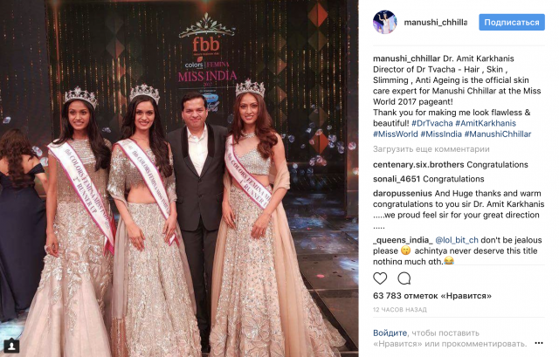The height and width of the screenshot is (357, 559).
Task: Click the Войдите login link
Action: (390, 333)
